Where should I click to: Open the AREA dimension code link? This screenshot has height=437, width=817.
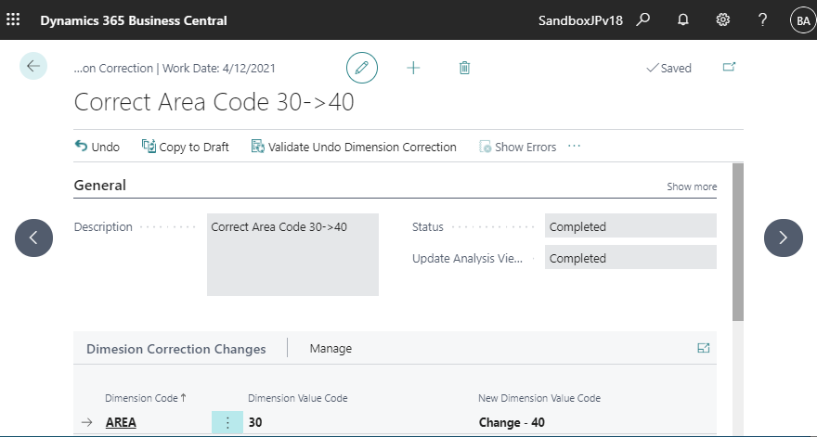(x=121, y=422)
